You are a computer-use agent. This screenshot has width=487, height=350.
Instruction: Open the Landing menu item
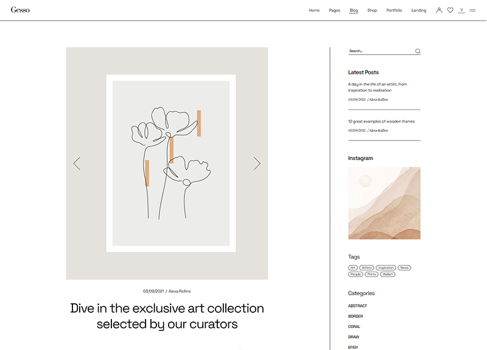pos(419,10)
